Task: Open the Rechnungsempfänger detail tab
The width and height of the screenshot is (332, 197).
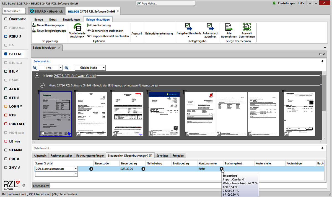Action: point(90,156)
